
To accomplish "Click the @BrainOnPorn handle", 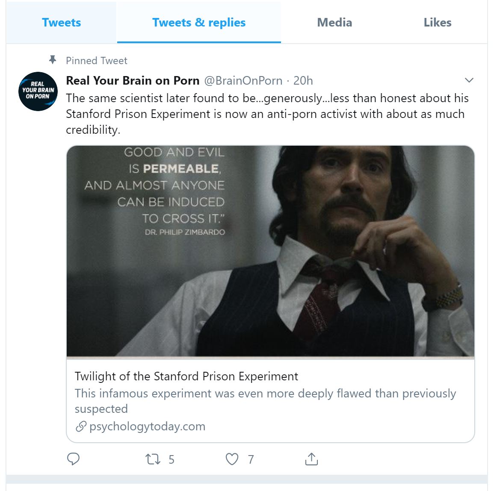I will tap(243, 80).
